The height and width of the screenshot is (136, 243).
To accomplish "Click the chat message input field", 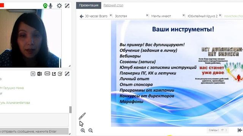I will click(34, 120).
